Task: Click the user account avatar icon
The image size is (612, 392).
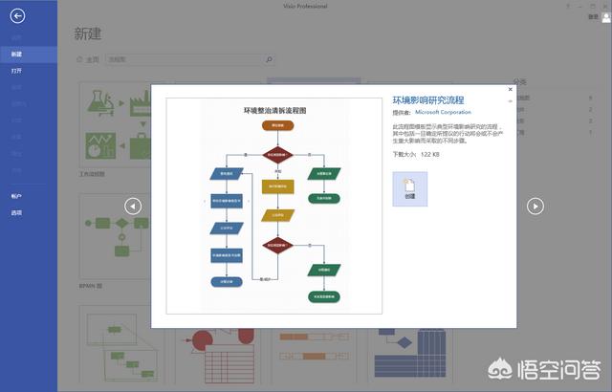Action: tap(606, 17)
